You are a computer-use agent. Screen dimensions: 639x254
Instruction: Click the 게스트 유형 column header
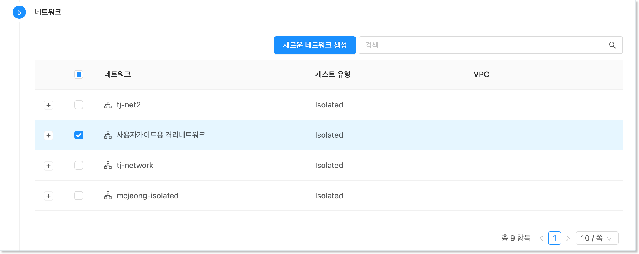(333, 74)
